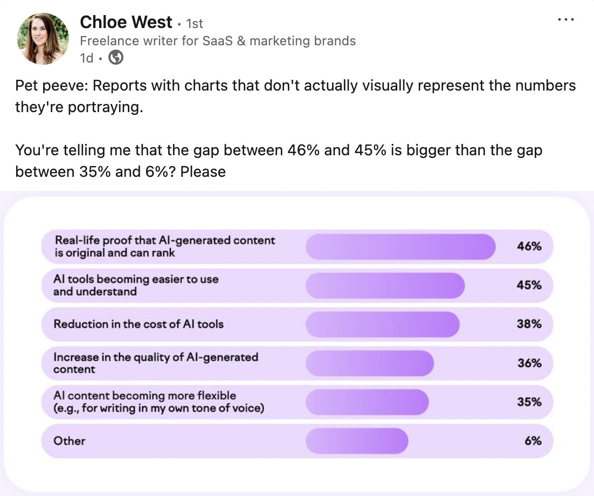Click the '1d' post timestamp
The height and width of the screenshot is (496, 594).
[86, 58]
